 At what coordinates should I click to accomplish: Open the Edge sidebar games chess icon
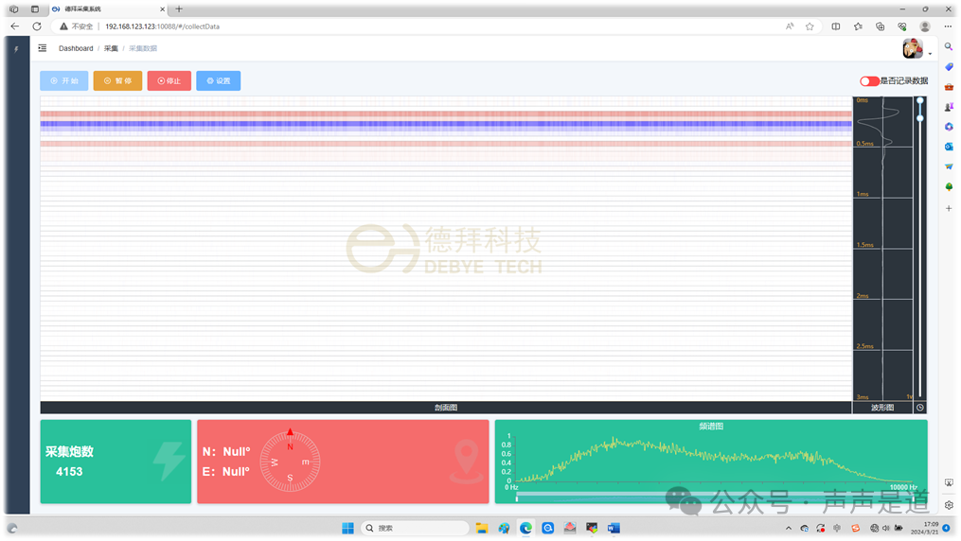[949, 107]
